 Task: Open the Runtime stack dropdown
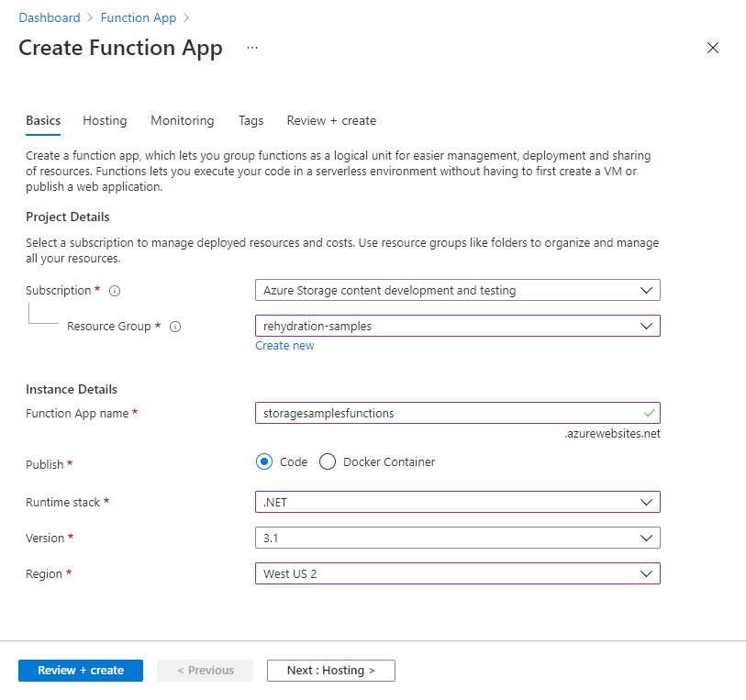pyautogui.click(x=457, y=502)
